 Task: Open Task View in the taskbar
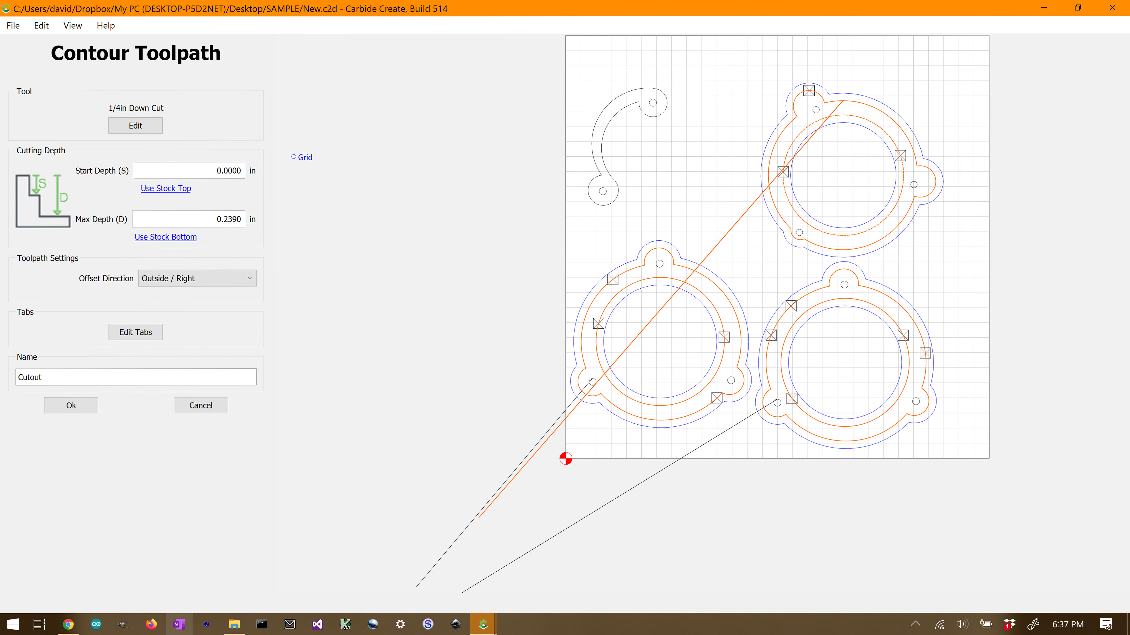(x=39, y=624)
